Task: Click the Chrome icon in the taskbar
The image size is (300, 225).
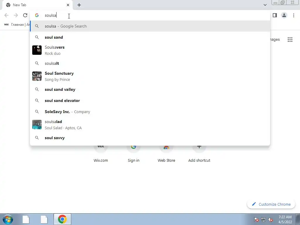Action: click(62, 219)
